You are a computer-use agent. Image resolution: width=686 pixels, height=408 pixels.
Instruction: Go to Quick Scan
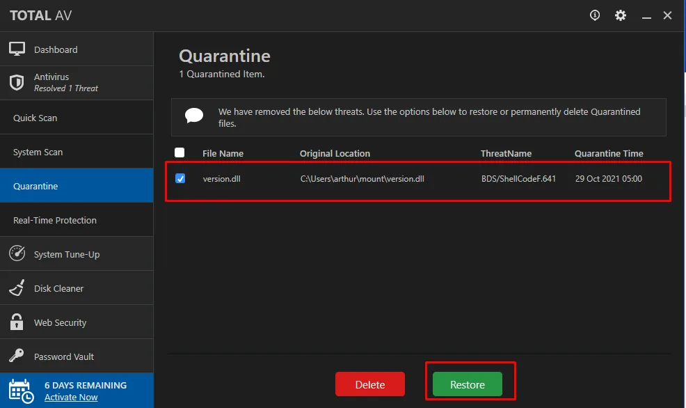(77, 118)
